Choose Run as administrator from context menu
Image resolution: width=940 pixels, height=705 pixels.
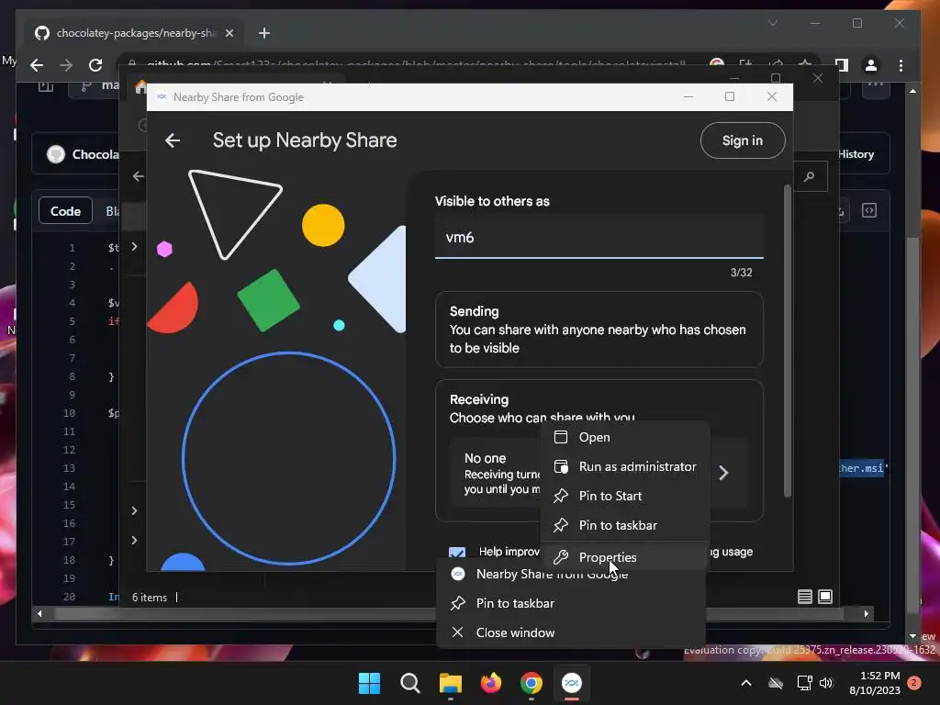[624, 466]
